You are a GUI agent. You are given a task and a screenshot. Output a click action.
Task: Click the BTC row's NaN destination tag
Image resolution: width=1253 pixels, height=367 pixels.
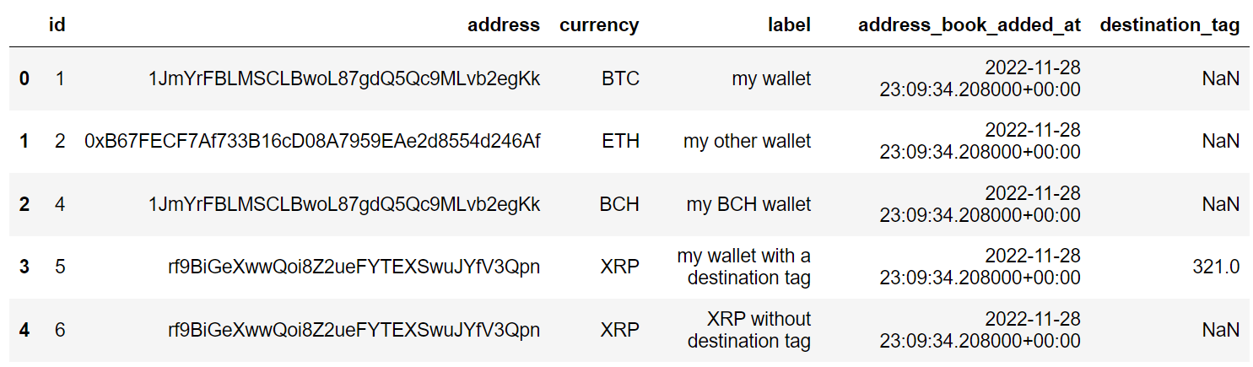point(1221,78)
